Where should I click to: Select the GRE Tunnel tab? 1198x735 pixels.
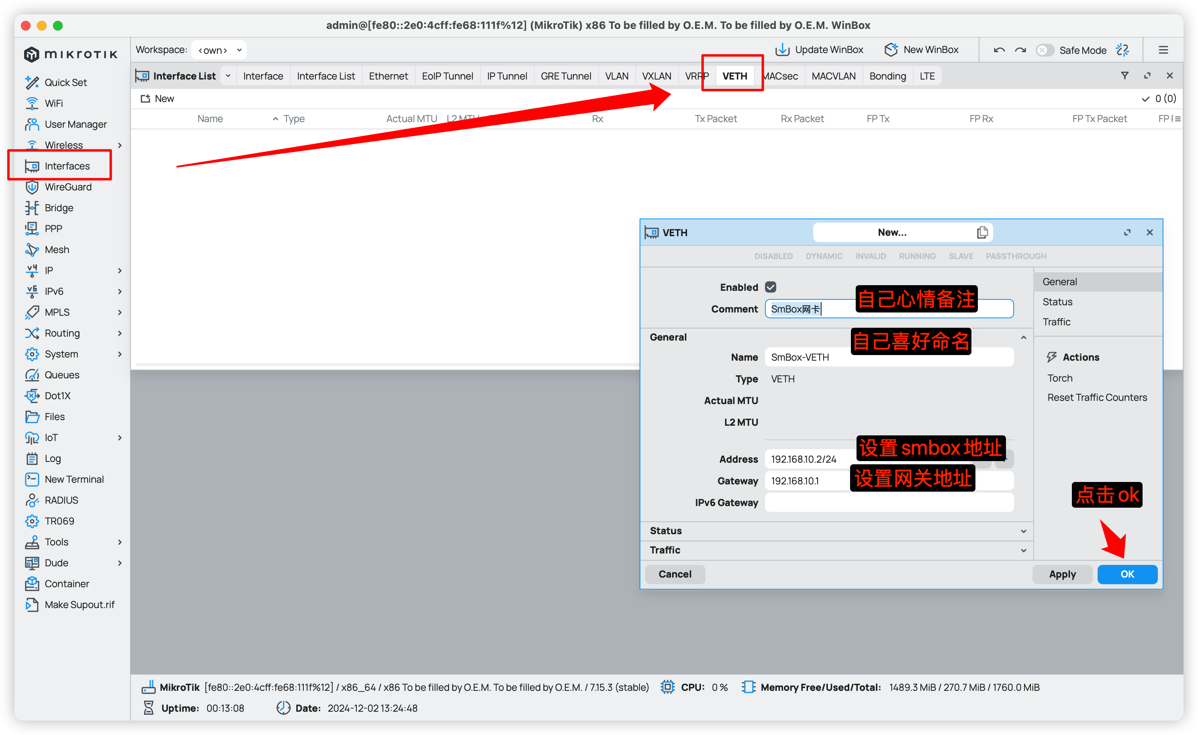565,76
